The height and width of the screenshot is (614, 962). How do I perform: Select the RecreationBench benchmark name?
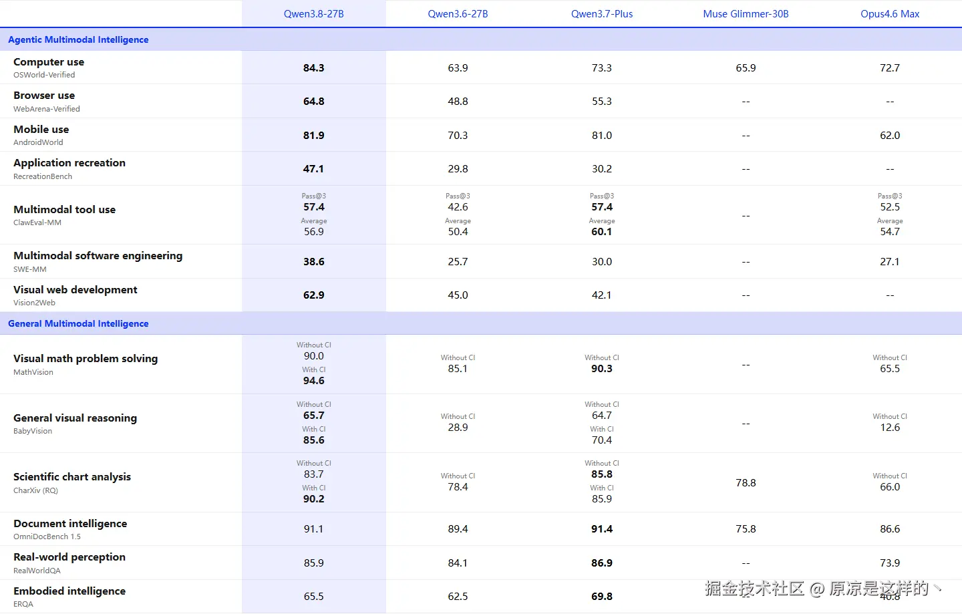click(43, 176)
